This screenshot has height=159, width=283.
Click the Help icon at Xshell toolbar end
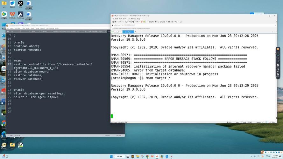point(181,22)
